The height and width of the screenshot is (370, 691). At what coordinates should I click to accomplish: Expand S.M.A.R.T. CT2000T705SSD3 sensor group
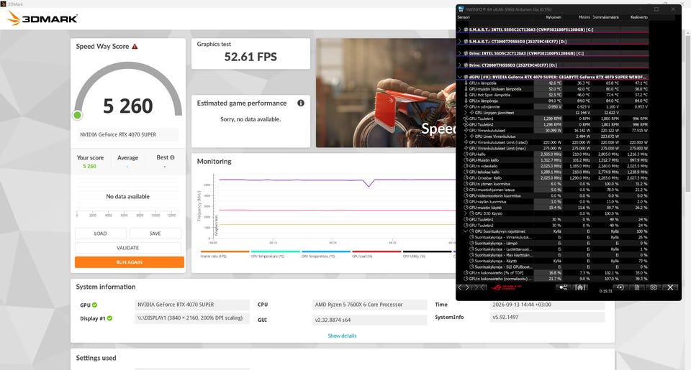click(460, 42)
